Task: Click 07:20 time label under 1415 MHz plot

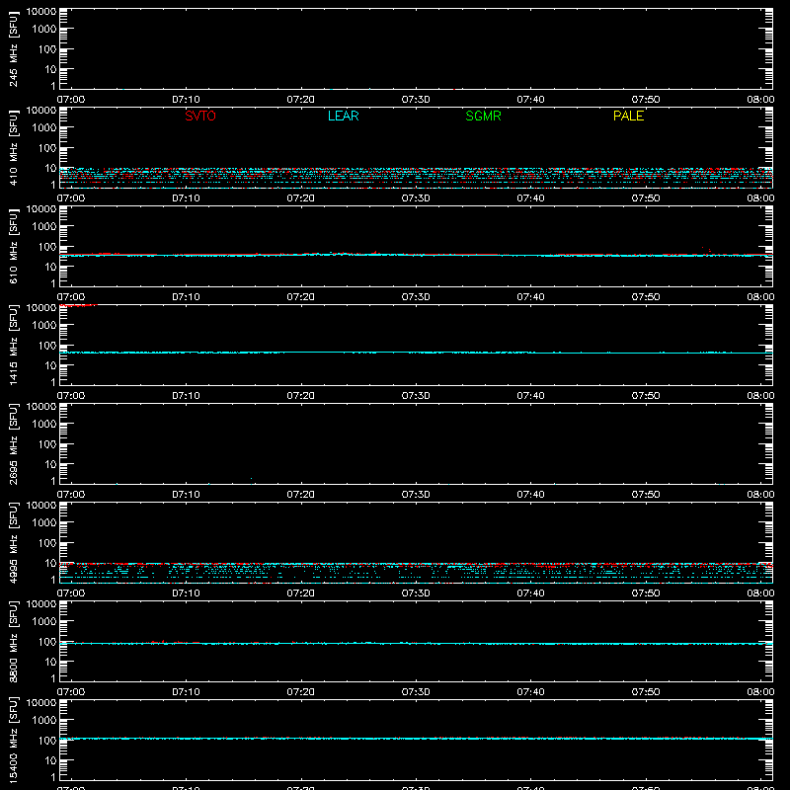Action: tap(301, 396)
